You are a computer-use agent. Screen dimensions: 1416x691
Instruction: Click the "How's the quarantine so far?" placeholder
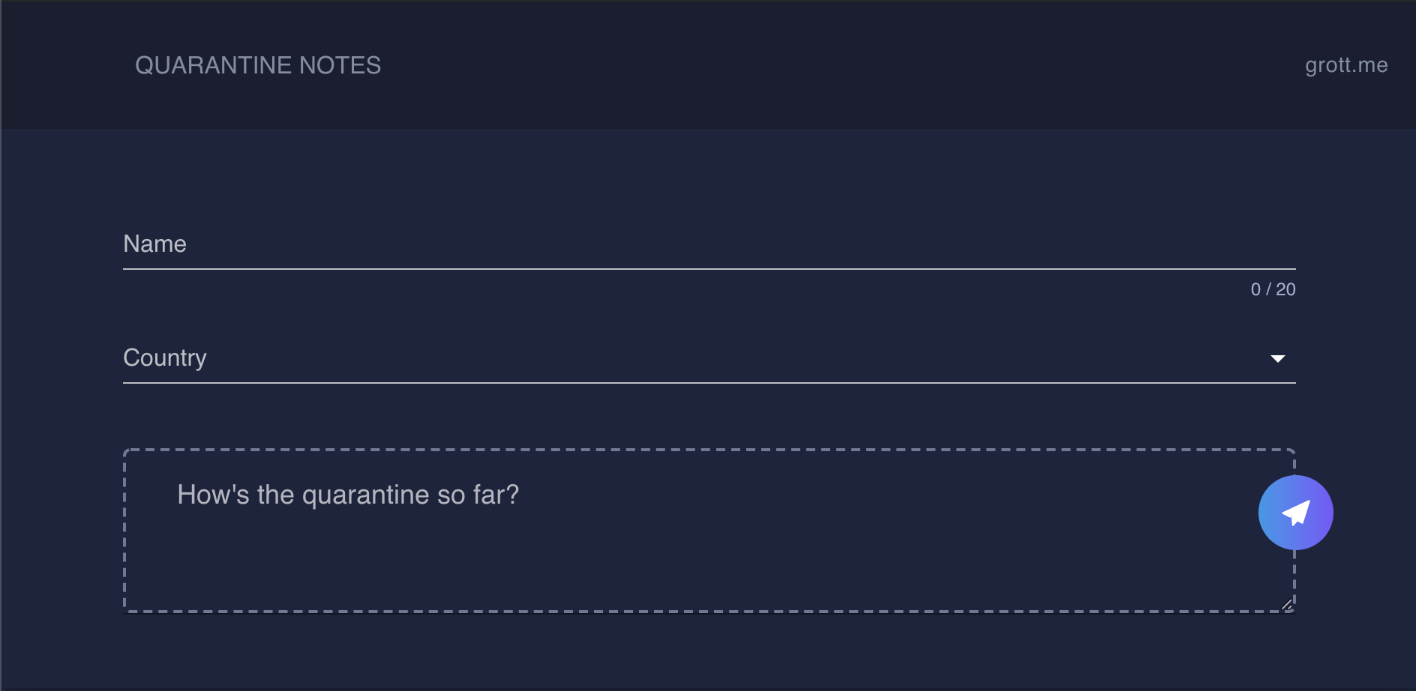click(348, 495)
